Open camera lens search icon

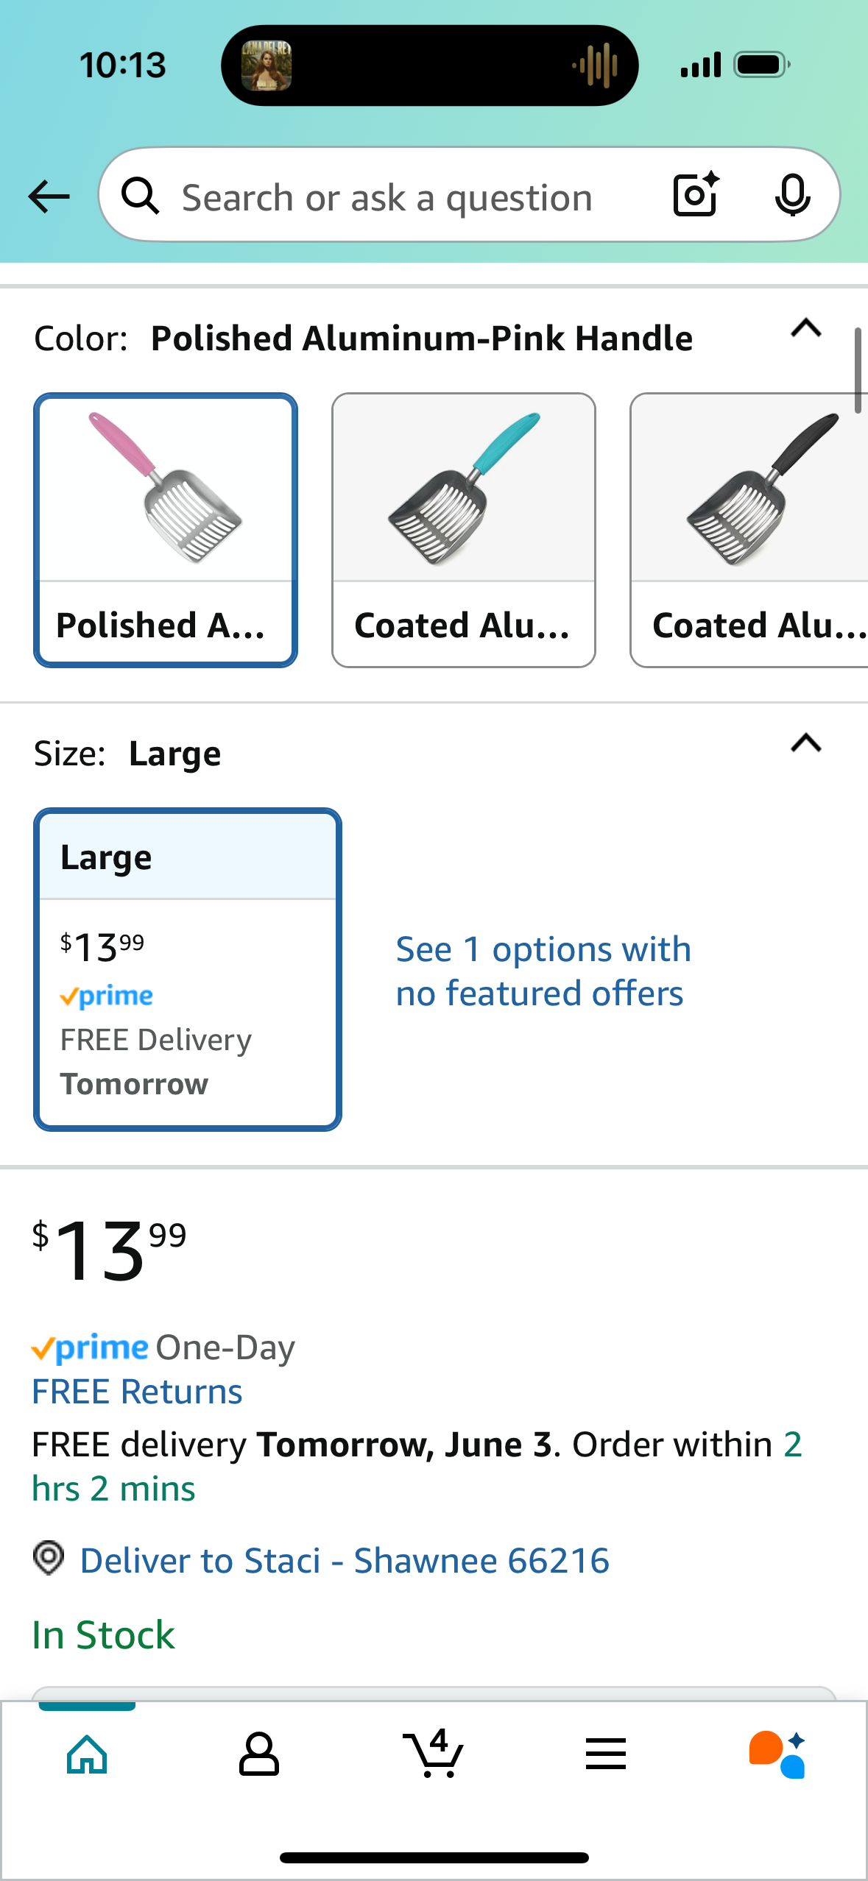click(696, 195)
